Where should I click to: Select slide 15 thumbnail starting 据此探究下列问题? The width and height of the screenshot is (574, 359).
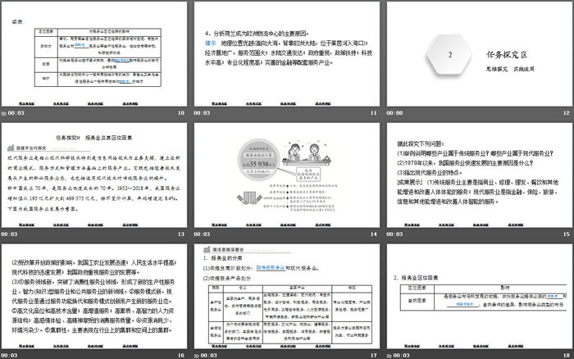(480, 175)
